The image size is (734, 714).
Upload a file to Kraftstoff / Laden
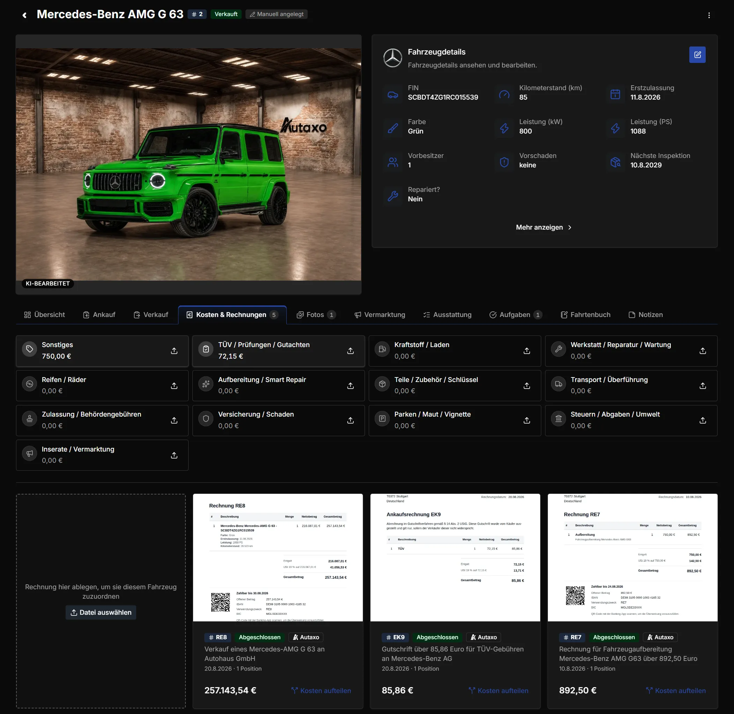527,351
